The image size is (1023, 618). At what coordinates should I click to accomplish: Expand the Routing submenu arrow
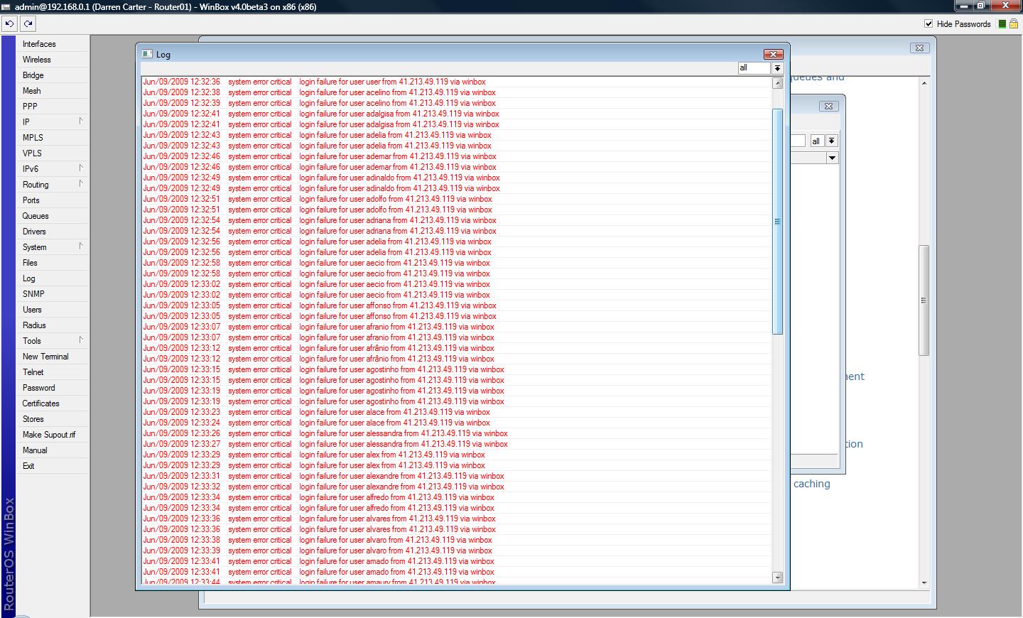[81, 184]
